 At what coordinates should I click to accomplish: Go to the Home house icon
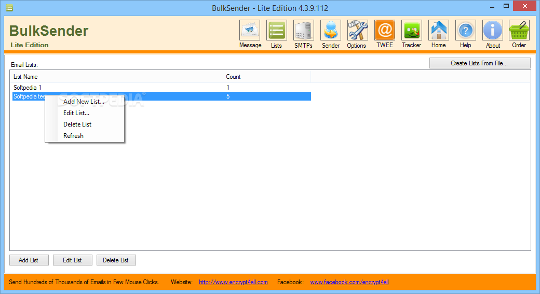[x=438, y=30]
